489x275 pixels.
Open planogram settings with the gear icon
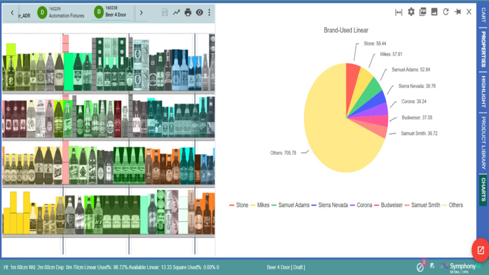point(411,12)
